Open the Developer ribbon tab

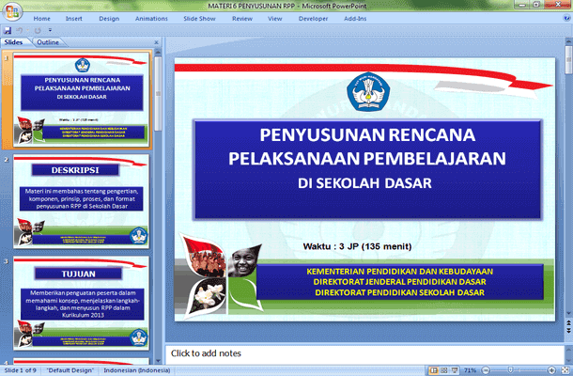coord(313,19)
